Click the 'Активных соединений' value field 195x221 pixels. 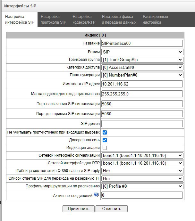click(x=142, y=195)
